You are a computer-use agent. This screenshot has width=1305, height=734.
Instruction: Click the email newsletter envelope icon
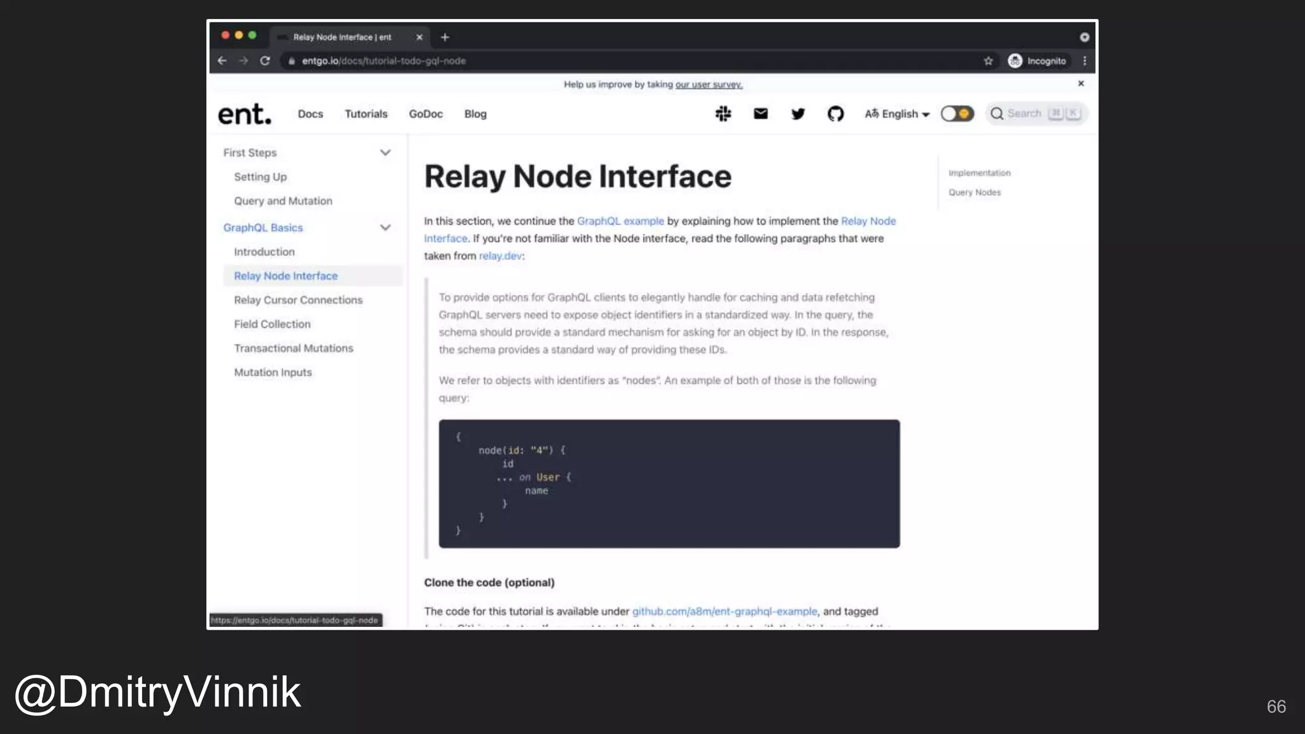tap(760, 114)
